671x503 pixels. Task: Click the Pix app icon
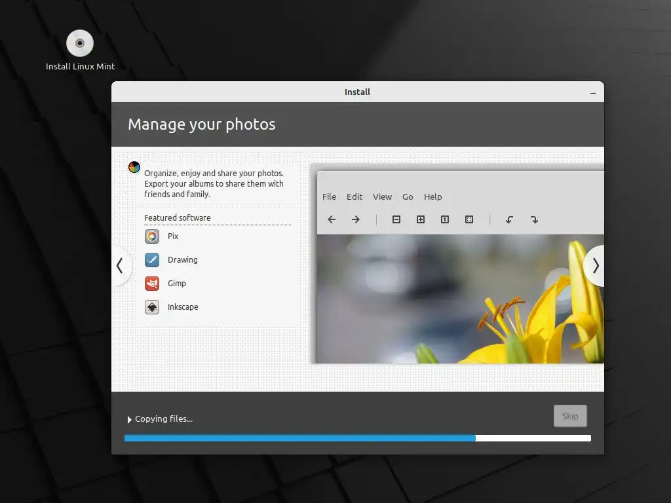point(152,236)
